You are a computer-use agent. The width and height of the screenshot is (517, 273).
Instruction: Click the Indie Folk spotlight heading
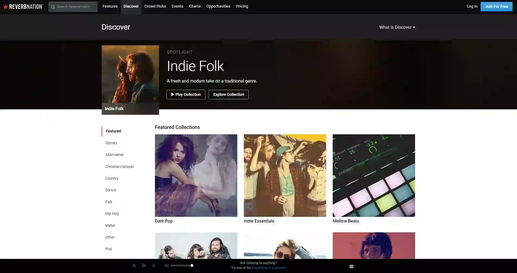(x=195, y=66)
